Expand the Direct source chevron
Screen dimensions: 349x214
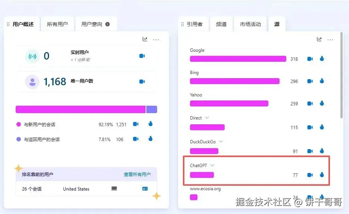[x=207, y=118]
